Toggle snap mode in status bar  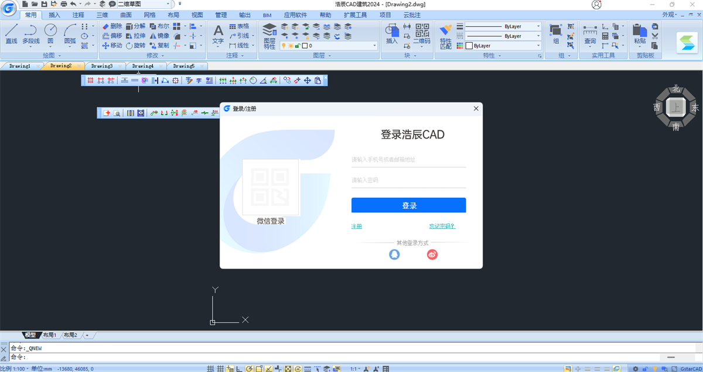(x=210, y=368)
